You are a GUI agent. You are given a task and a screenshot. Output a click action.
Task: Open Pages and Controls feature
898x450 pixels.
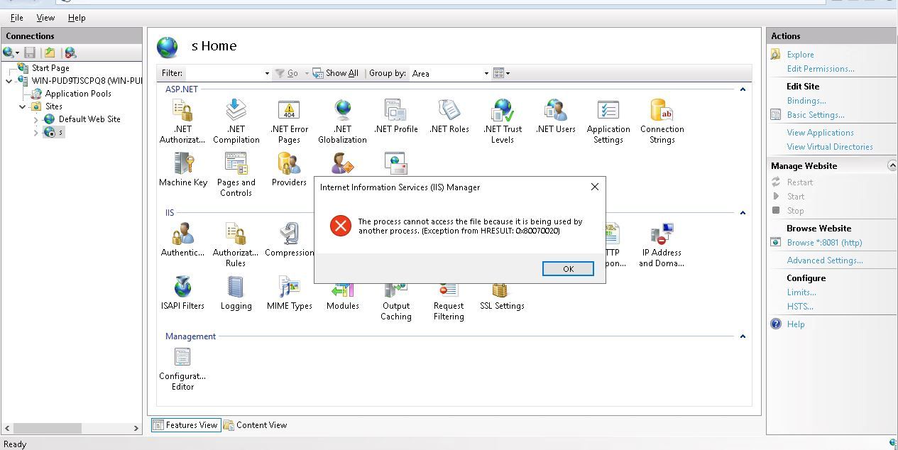point(236,175)
